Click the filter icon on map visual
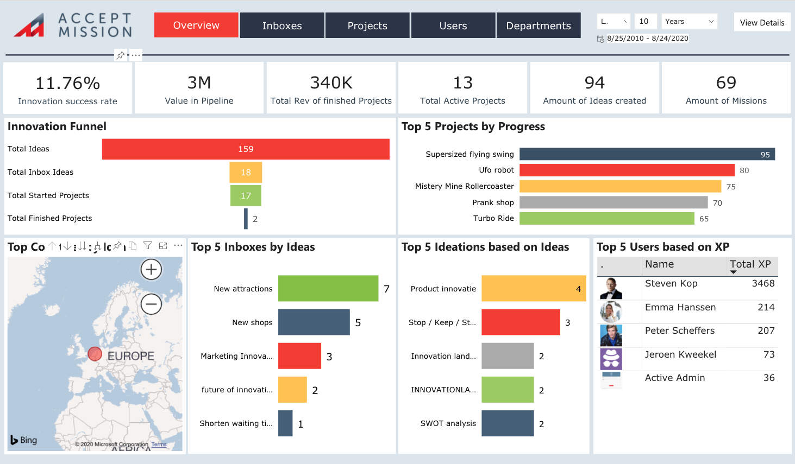Screen dimensions: 795x464 tap(148, 246)
